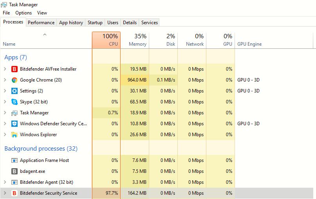Viewport: 316px width, 199px height.
Task: Expand the Bitdefender Security Service entry
Action: pyautogui.click(x=5, y=193)
